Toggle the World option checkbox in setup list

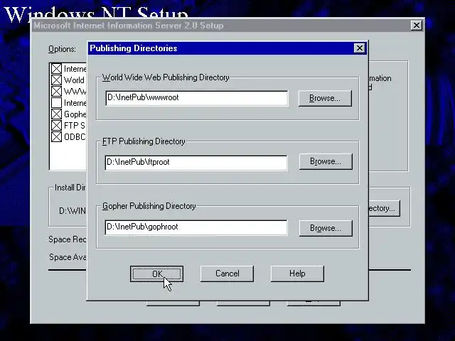point(56,80)
